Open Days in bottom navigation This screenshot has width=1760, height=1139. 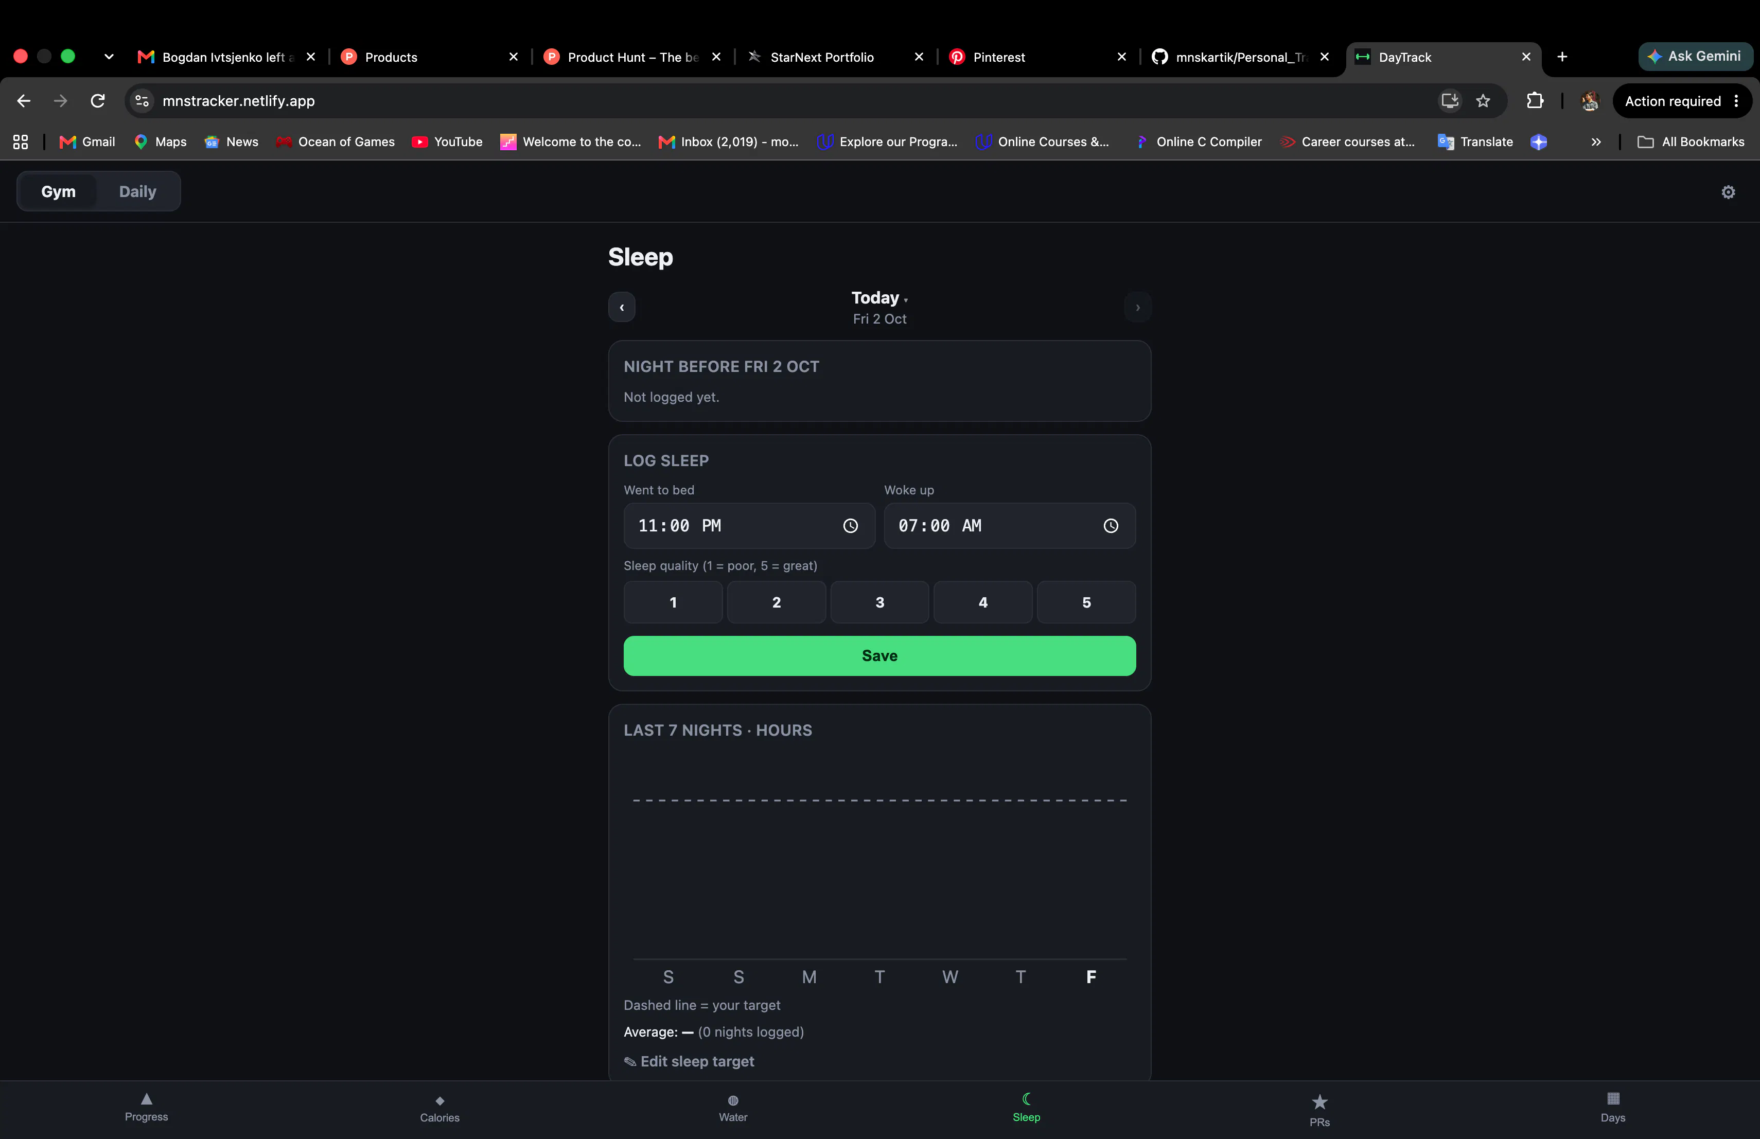[x=1613, y=1108]
